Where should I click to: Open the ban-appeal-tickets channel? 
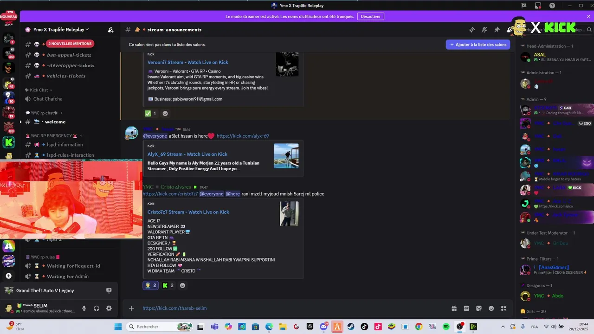[x=70, y=55]
